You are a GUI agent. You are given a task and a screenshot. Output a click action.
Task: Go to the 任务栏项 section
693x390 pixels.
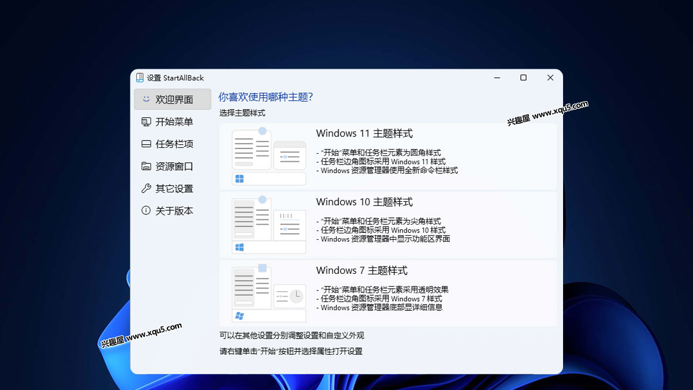coord(173,144)
